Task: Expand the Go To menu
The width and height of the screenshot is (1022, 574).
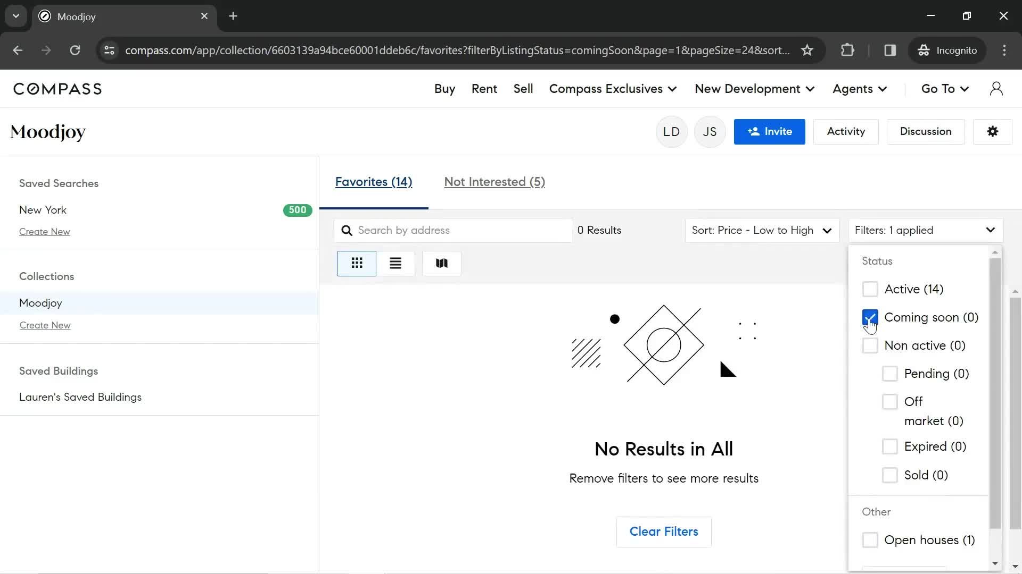Action: pyautogui.click(x=945, y=89)
